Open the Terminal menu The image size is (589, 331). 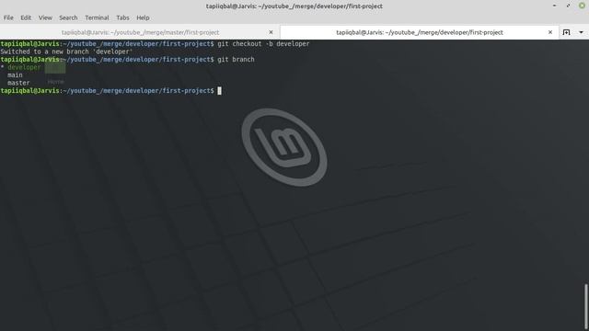click(97, 17)
